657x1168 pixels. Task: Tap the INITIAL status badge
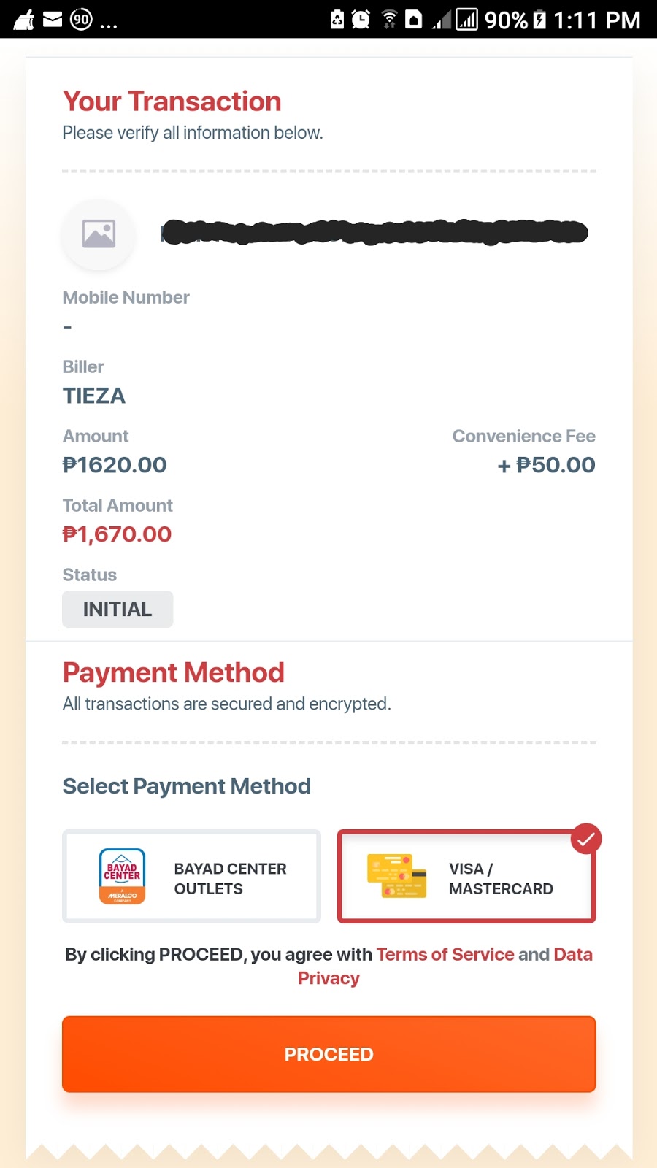click(x=118, y=609)
